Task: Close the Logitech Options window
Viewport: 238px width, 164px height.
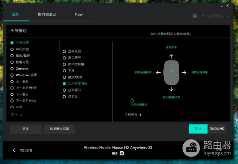Action: pyautogui.click(x=228, y=6)
